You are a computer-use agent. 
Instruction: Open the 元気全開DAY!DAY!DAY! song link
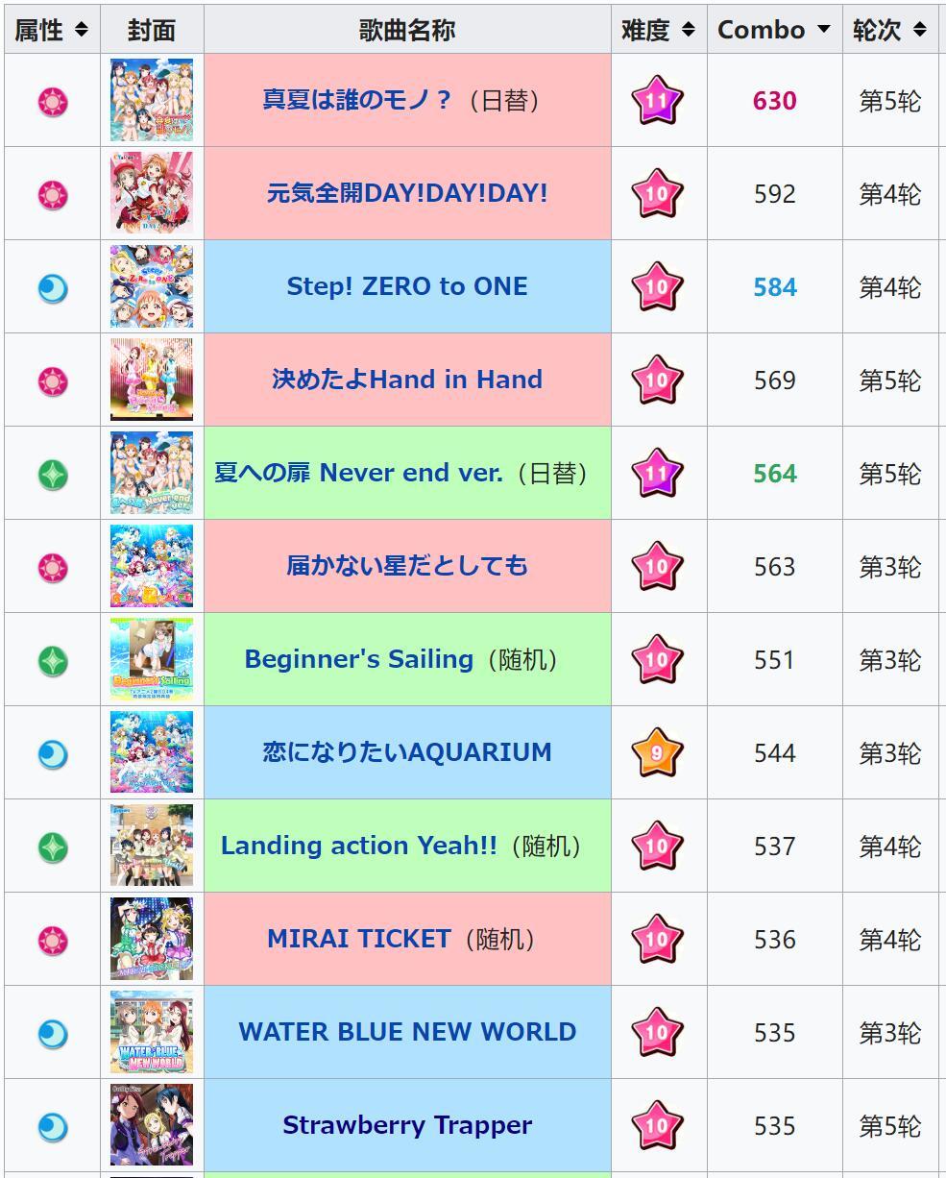[407, 193]
